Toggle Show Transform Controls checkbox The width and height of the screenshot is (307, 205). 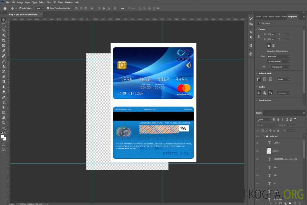(48, 8)
